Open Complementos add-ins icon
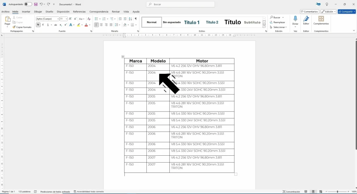The width and height of the screenshot is (357, 194). [321, 19]
